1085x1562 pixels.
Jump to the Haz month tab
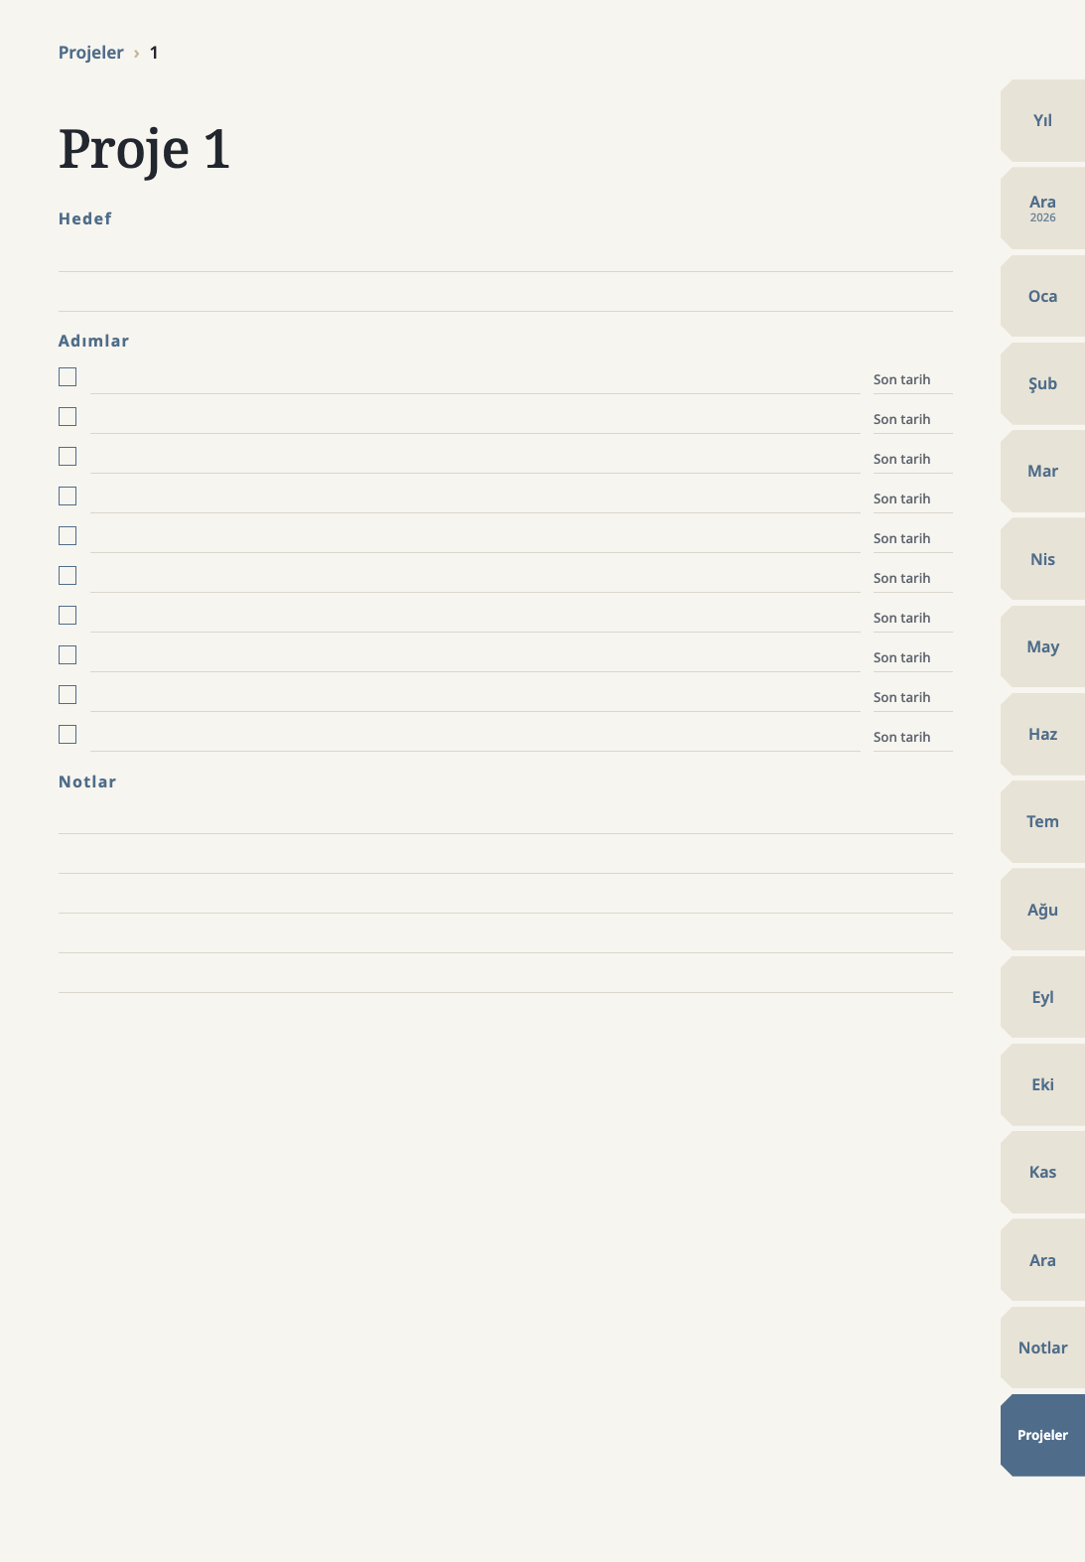1042,734
